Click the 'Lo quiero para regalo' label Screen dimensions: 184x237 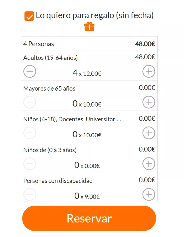tap(95, 15)
